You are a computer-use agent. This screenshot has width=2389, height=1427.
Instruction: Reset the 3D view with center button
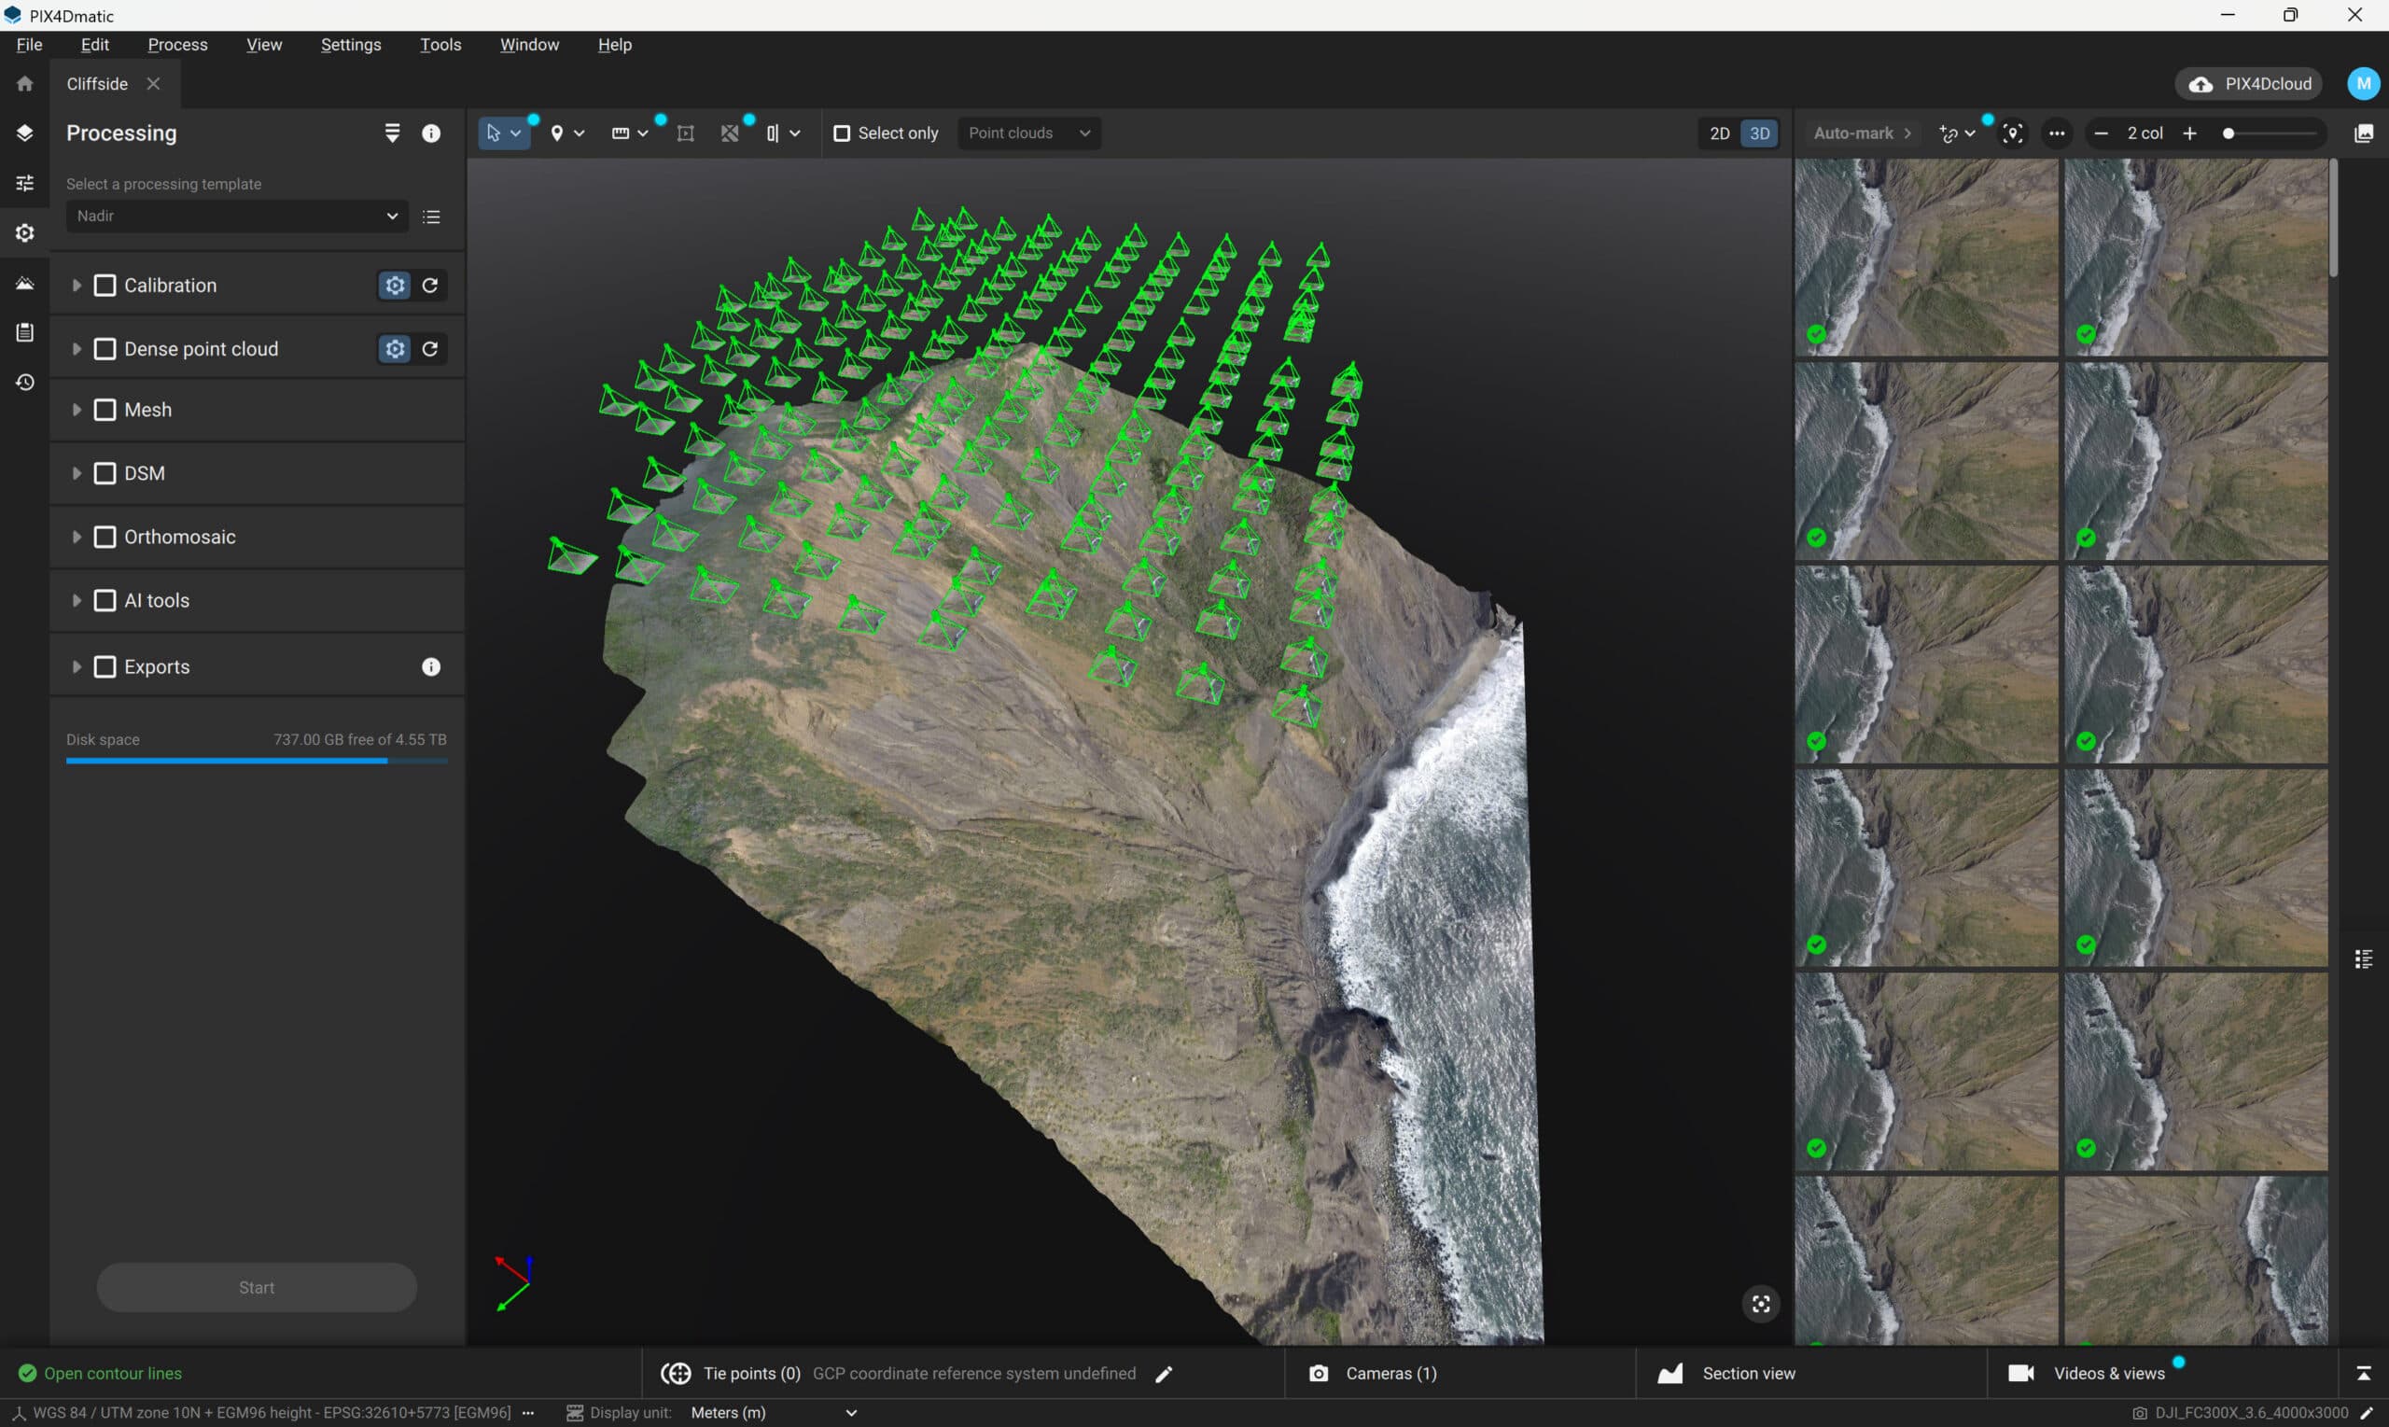1760,1305
